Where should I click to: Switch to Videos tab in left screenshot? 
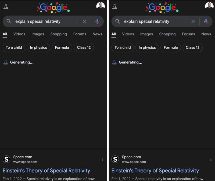pos(19,34)
